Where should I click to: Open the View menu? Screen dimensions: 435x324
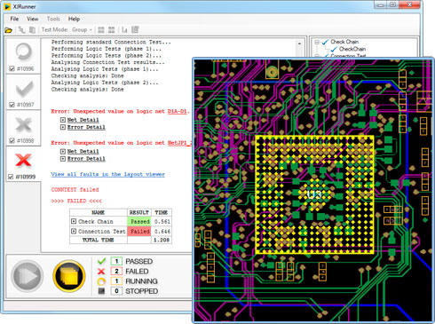click(x=33, y=19)
